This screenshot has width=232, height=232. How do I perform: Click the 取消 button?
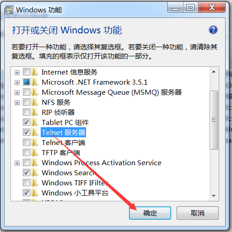pos(198,213)
